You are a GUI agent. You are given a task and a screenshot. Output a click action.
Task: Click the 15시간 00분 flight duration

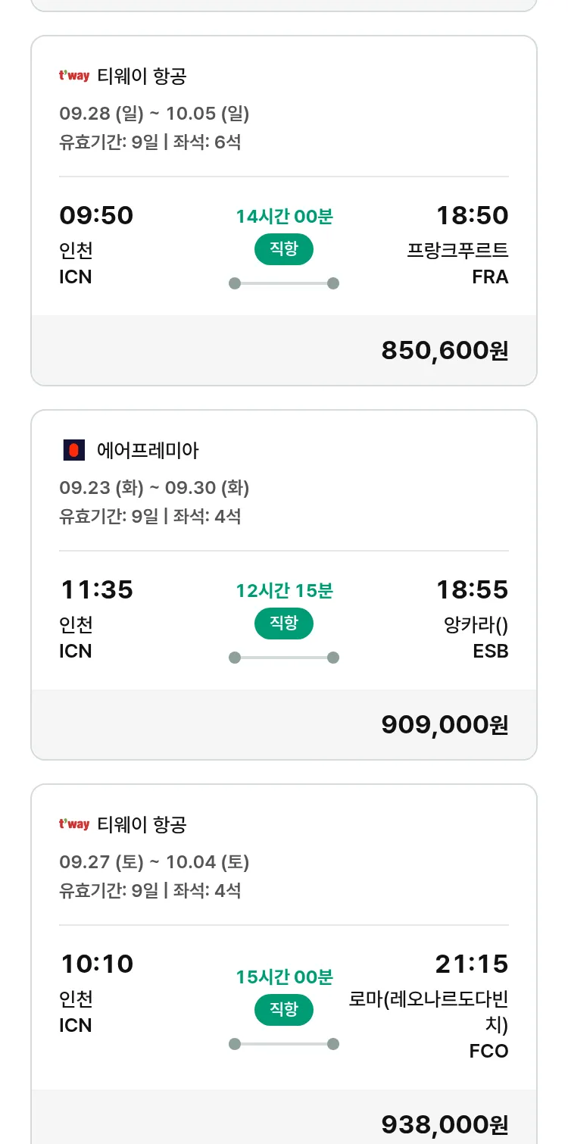point(284,977)
